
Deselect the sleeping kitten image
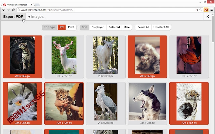147,57
